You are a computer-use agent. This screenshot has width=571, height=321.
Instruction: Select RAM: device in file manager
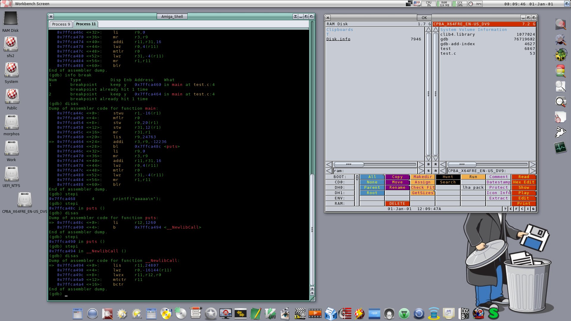(340, 204)
